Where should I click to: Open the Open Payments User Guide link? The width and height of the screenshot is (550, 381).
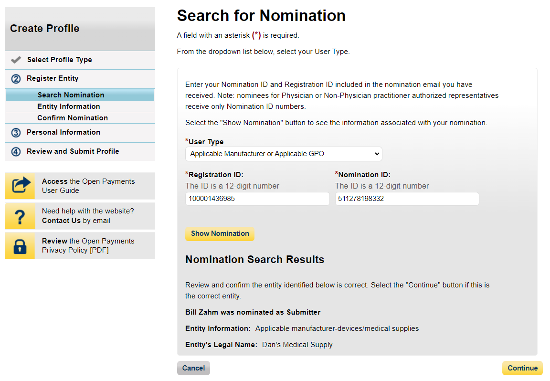click(x=88, y=186)
